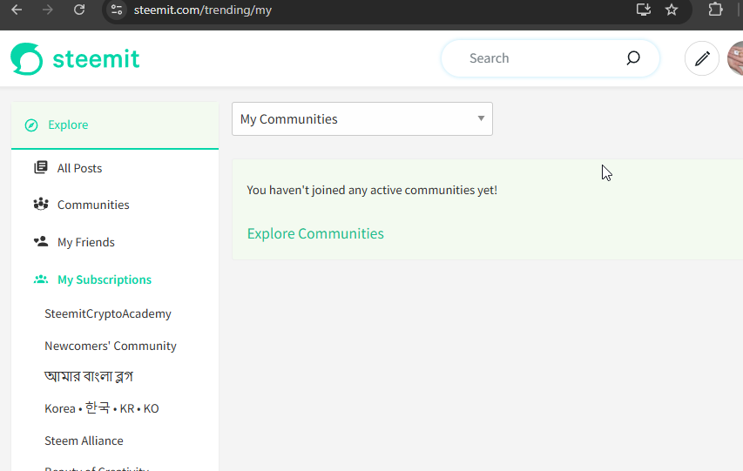Go to All Posts
The width and height of the screenshot is (743, 471).
(79, 168)
